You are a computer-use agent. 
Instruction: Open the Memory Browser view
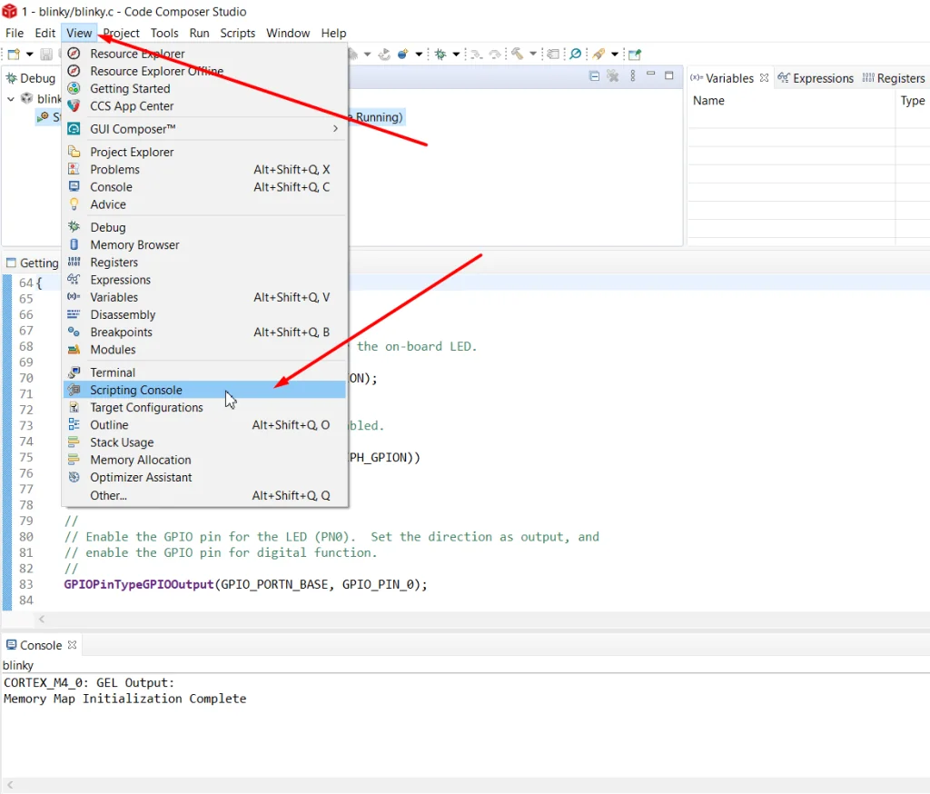coord(204,244)
